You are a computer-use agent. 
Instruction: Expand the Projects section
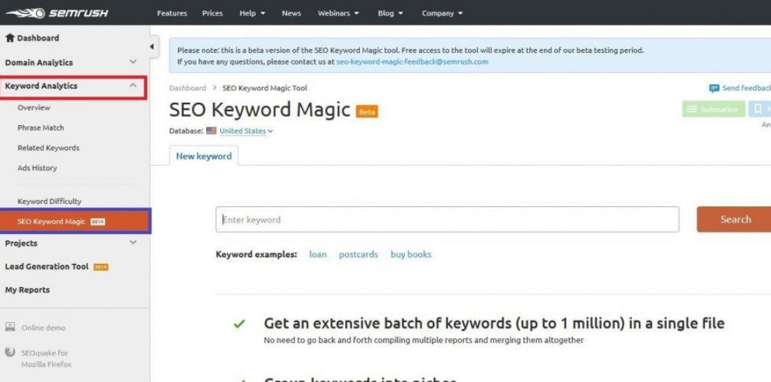click(x=133, y=242)
